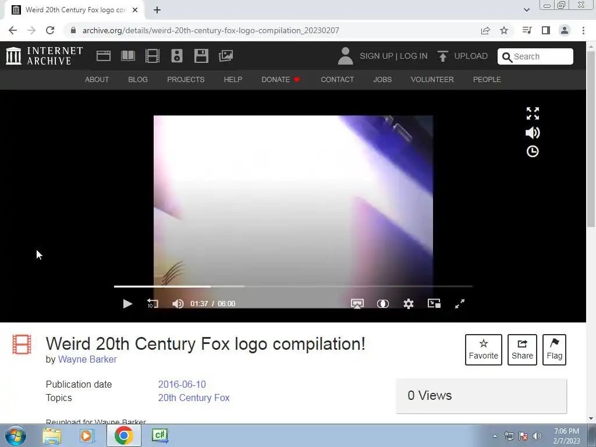Open the JOBS menu item
The width and height of the screenshot is (596, 447).
click(x=382, y=79)
